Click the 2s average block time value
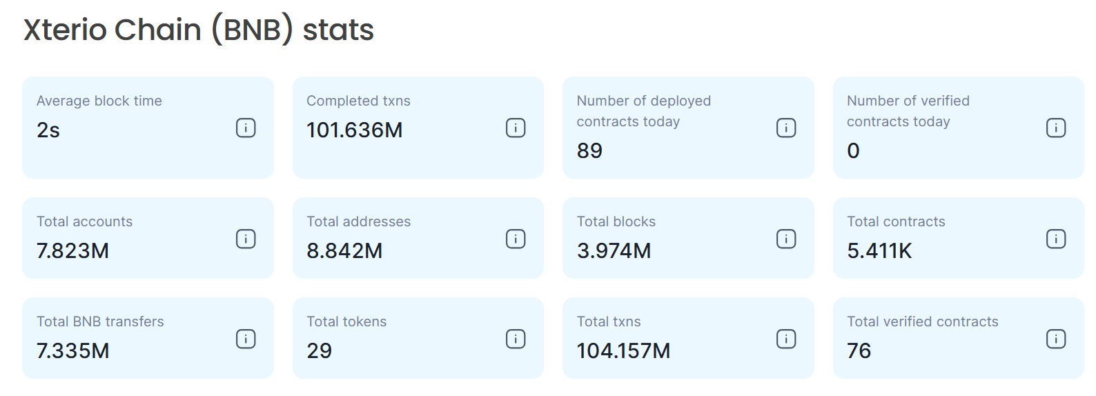This screenshot has width=1096, height=396. pos(48,130)
